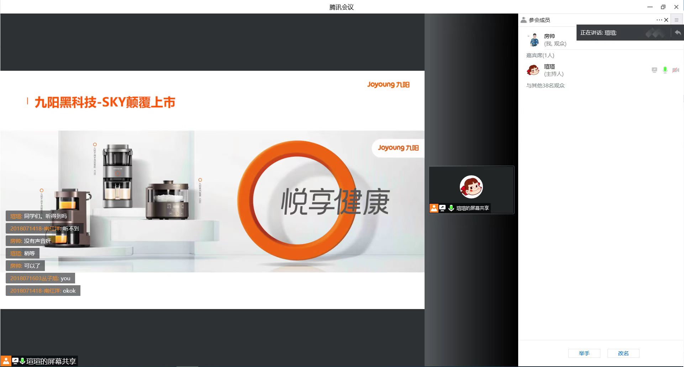
Task: Click orange host icon in the video thumbnail
Action: click(x=434, y=208)
